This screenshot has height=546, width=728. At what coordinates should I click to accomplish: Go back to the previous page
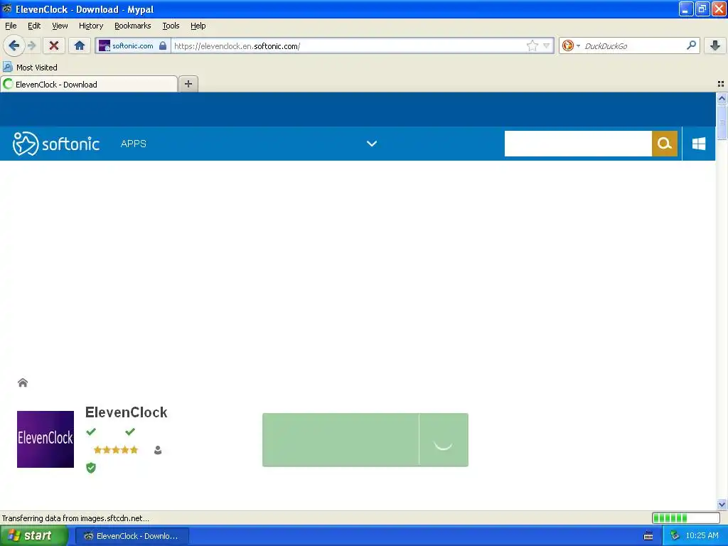pyautogui.click(x=14, y=45)
